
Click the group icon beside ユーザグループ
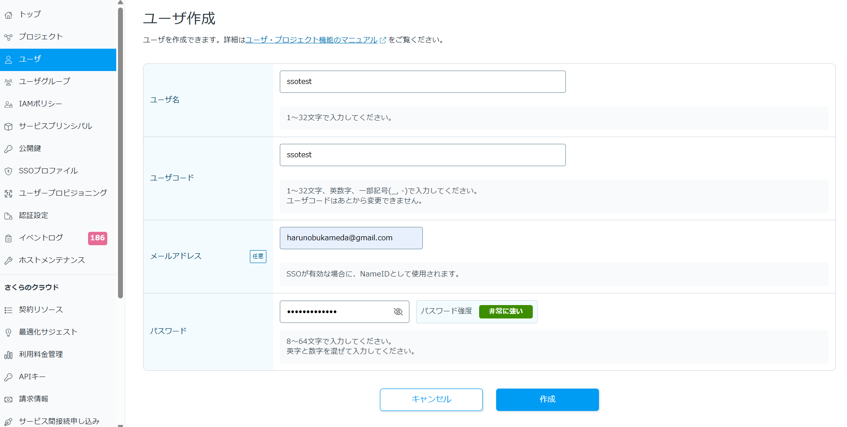[x=8, y=82]
